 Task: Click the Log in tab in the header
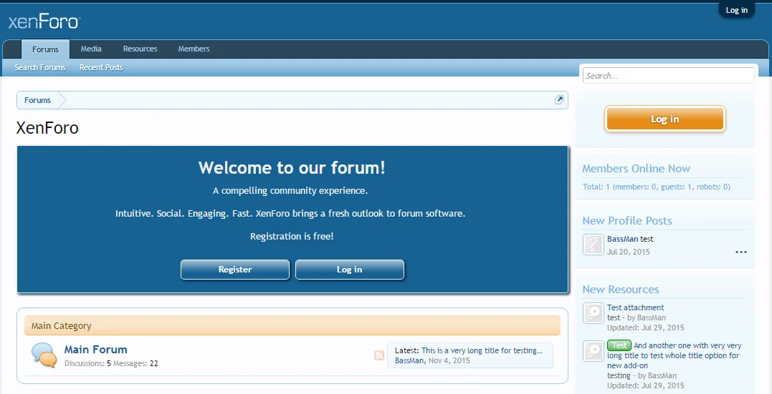tap(737, 10)
